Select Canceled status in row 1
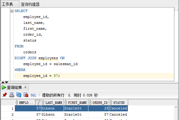 (x=119, y=108)
